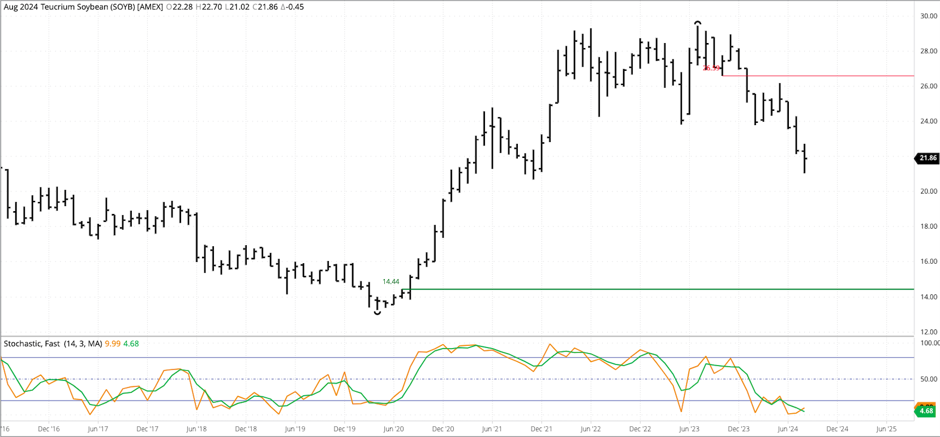This screenshot has width=940, height=437.
Task: Click the 100.00 stochastic scale label
Action: point(929,343)
